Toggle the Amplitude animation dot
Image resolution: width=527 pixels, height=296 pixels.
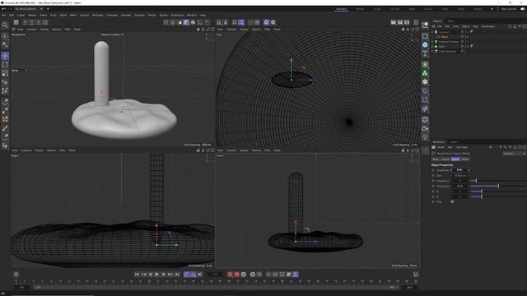coord(433,170)
